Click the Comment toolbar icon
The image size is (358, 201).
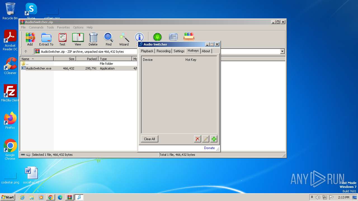click(173, 37)
